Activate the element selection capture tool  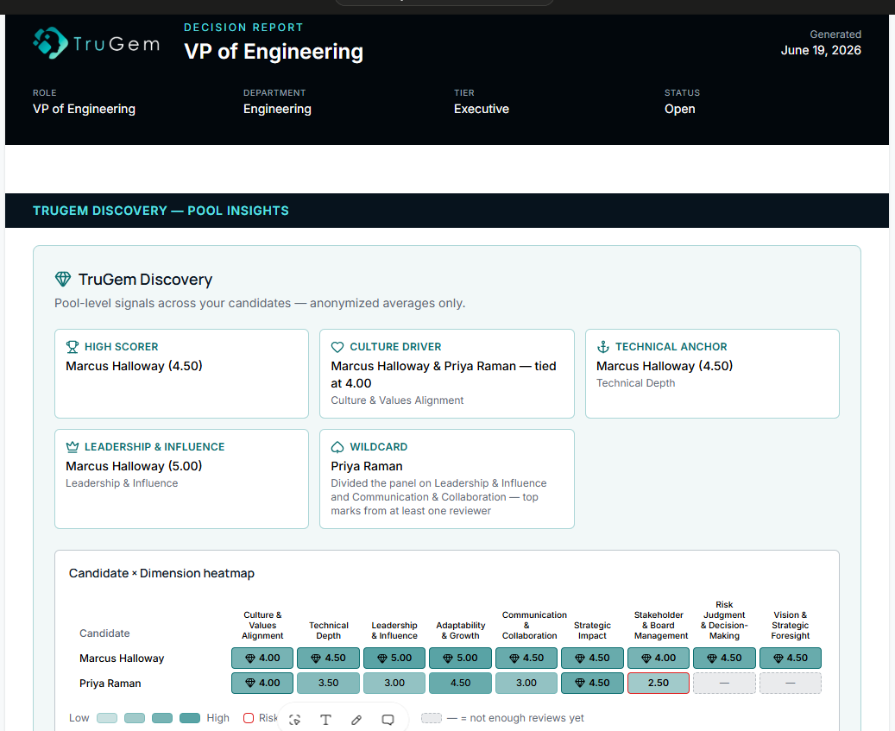click(294, 720)
